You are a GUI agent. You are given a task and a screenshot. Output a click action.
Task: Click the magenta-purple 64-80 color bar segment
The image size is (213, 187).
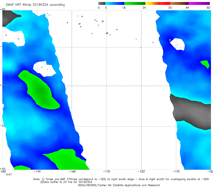199,3
